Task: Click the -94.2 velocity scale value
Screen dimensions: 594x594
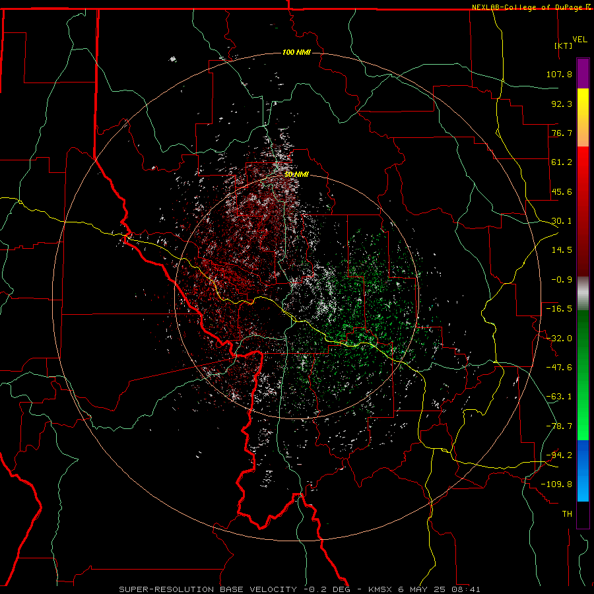Action: point(559,455)
